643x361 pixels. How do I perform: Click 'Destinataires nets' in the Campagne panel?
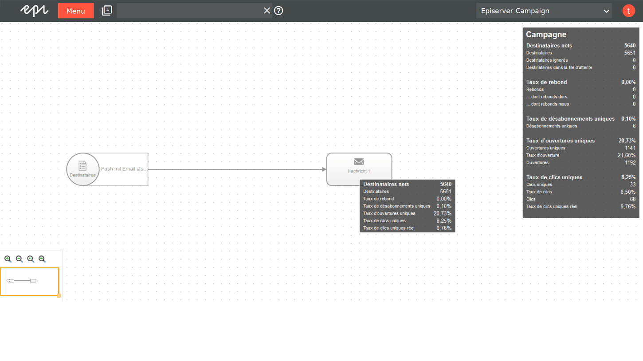(x=549, y=46)
